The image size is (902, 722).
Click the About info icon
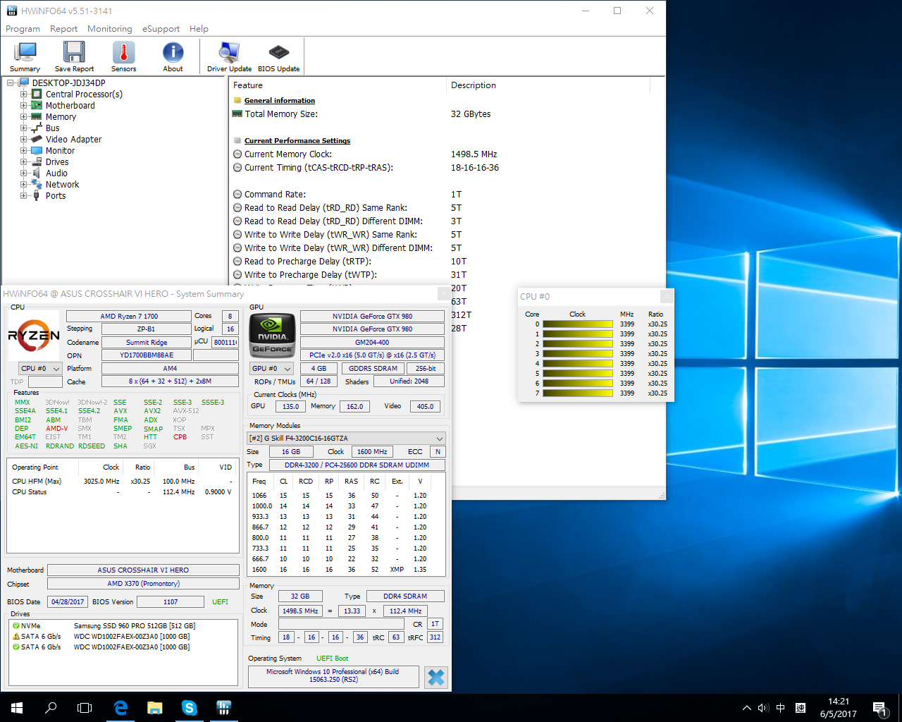173,56
